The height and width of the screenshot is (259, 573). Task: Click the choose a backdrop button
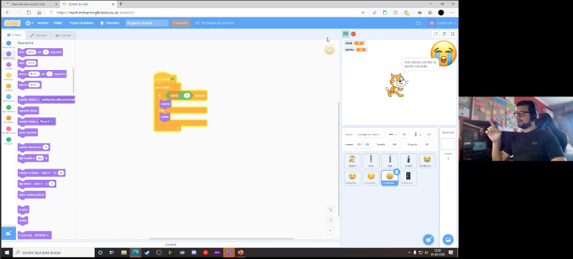pos(448,240)
